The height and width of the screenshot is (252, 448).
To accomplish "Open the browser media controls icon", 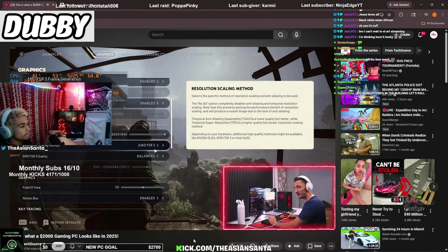I will [x=426, y=15].
